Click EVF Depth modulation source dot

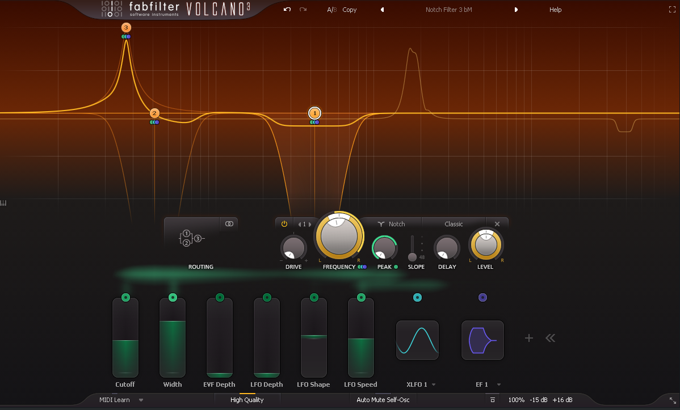pos(220,297)
